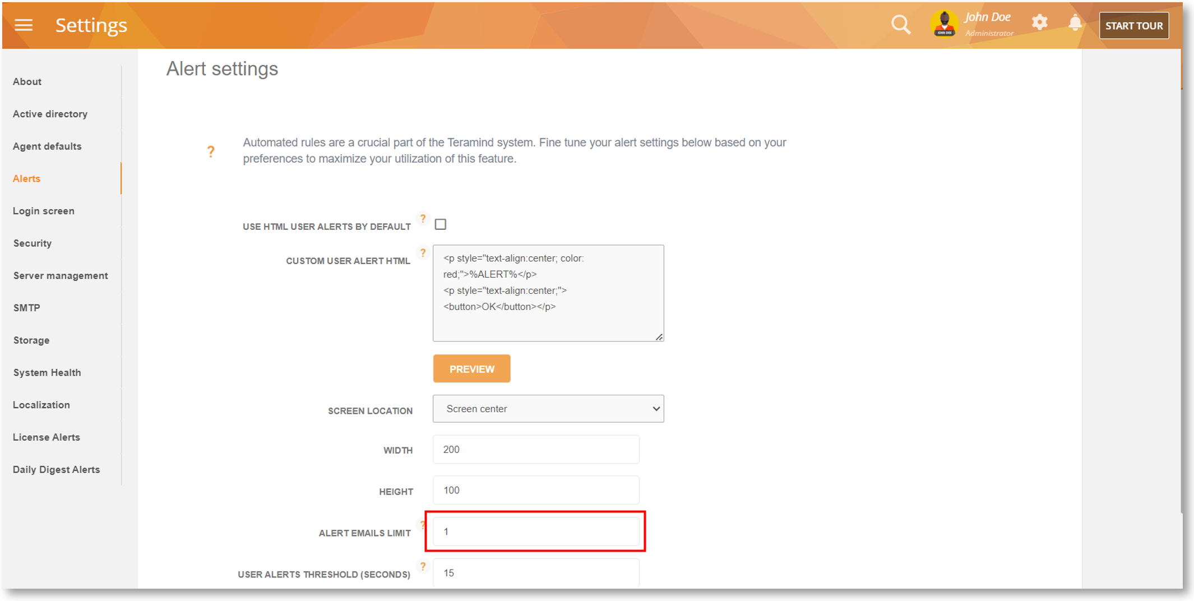This screenshot has width=1194, height=601.
Task: Open Daily Digest Alerts settings
Action: tap(56, 470)
